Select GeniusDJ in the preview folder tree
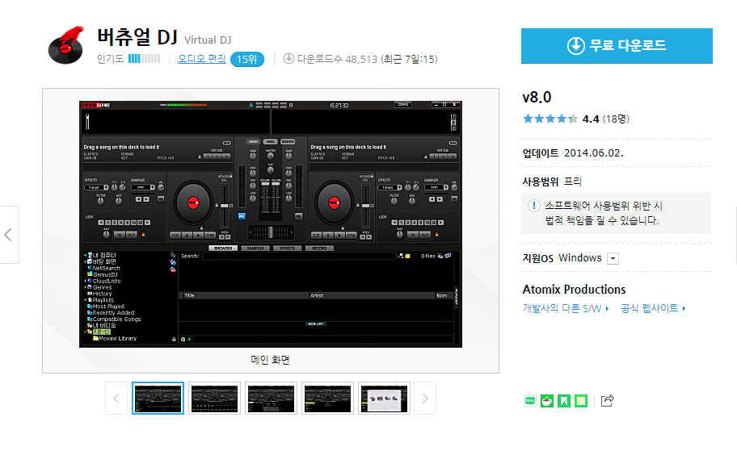The height and width of the screenshot is (455, 737). pyautogui.click(x=105, y=274)
